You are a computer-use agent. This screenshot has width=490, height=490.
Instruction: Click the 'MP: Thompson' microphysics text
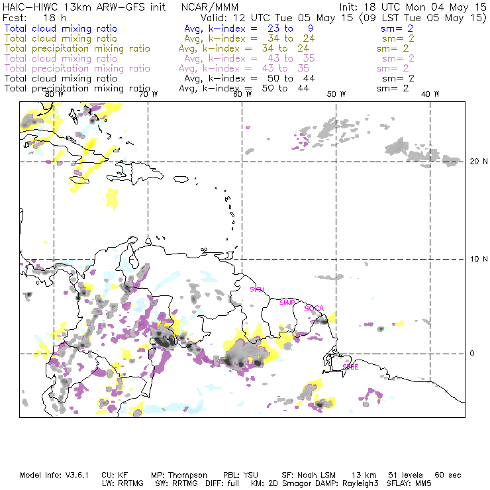(x=179, y=475)
